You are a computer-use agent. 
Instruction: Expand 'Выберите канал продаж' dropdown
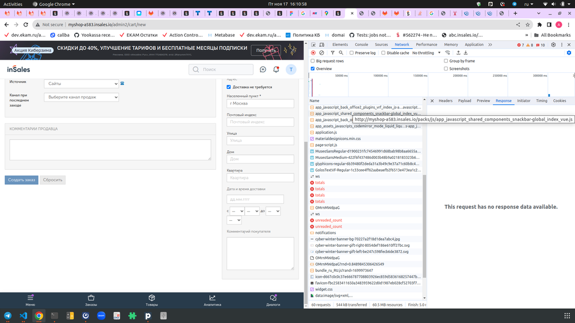(x=81, y=97)
